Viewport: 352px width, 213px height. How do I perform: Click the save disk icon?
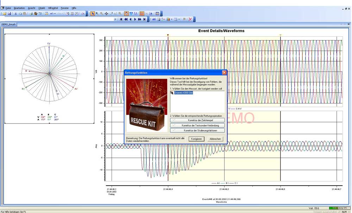(x=9, y=13)
